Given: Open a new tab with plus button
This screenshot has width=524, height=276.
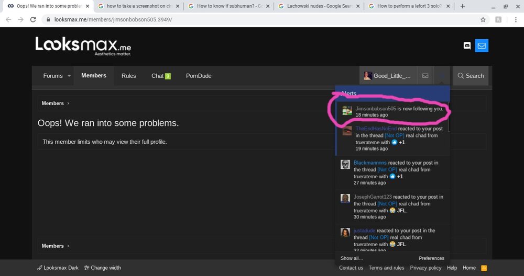Looking at the screenshot, I should click(463, 6).
